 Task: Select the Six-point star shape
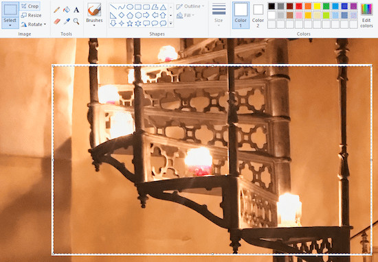(138, 23)
